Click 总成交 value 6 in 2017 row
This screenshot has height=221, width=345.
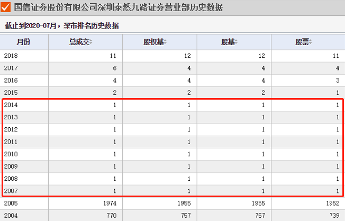[115, 68]
